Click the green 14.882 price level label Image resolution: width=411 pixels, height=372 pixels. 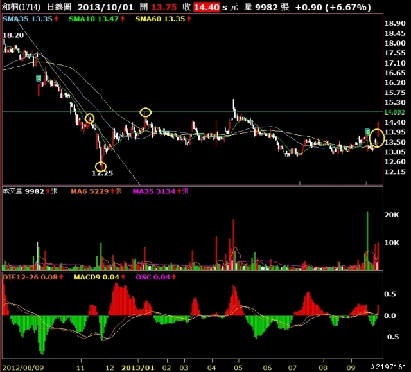(394, 112)
